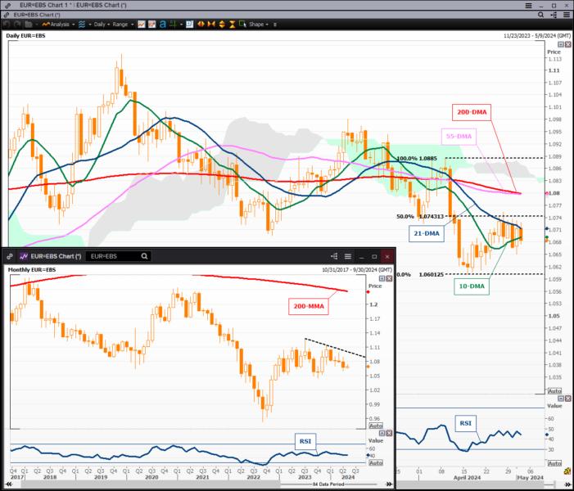Close the daily price pane with X box

click(567, 44)
